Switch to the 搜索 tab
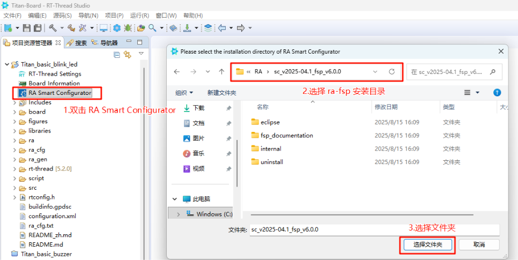The height and width of the screenshot is (260, 518). pos(77,43)
